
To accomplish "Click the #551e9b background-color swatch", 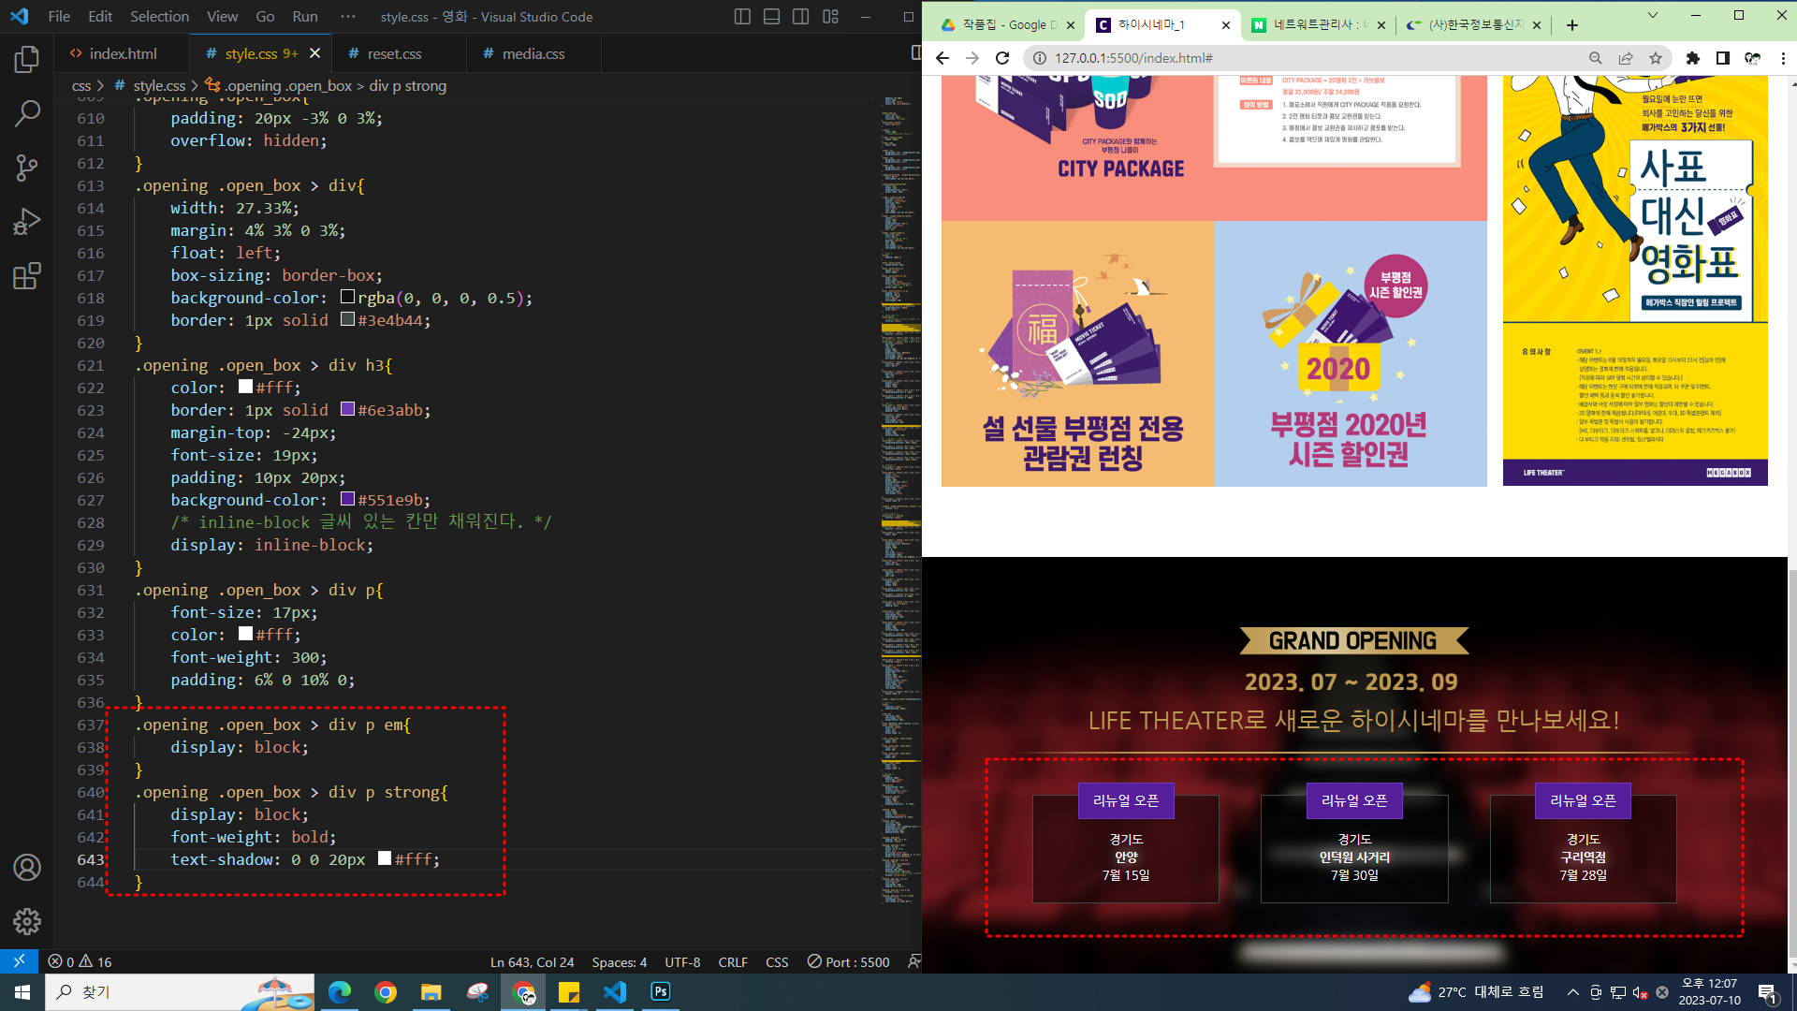I will pyautogui.click(x=347, y=499).
